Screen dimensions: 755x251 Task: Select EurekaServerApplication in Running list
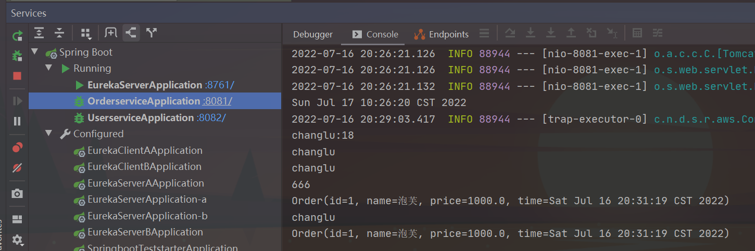click(x=145, y=85)
